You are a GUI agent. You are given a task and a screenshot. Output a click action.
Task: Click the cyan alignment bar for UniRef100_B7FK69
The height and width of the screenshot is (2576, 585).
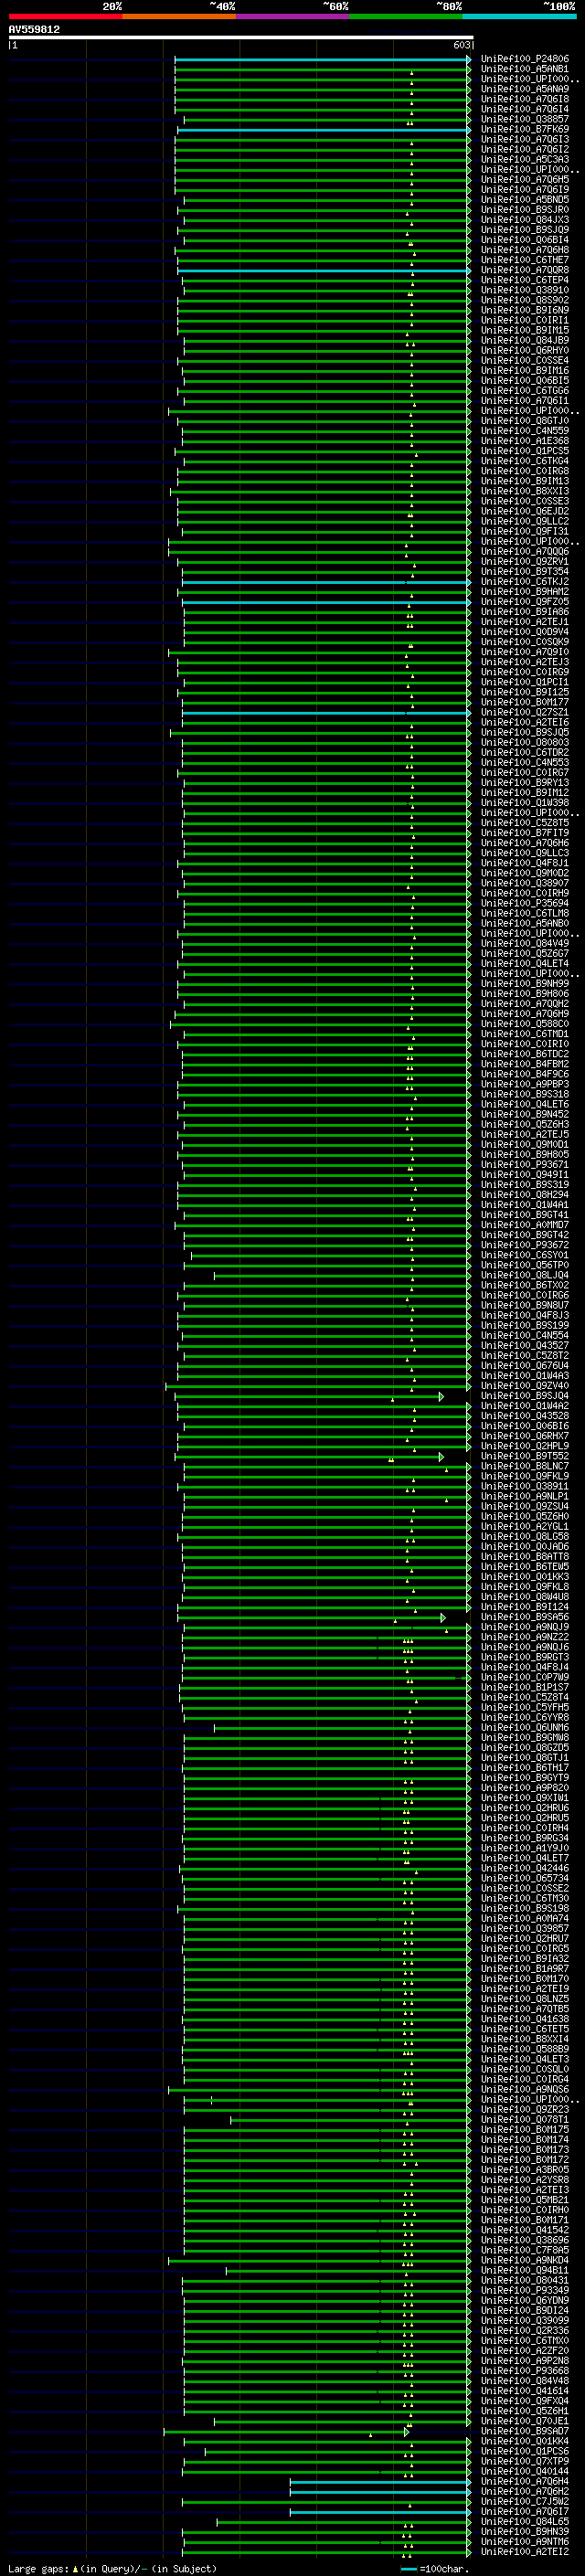click(x=324, y=129)
